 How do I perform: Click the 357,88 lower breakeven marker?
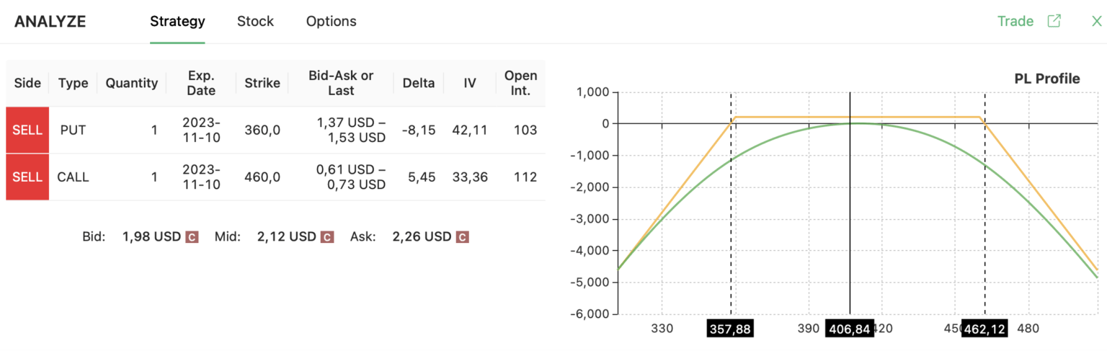click(730, 329)
